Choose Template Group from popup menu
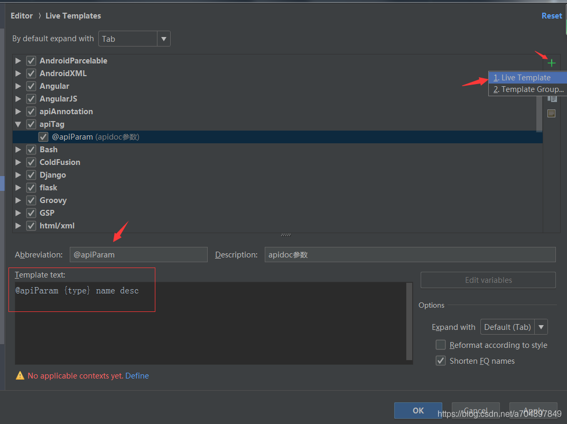 coord(527,89)
